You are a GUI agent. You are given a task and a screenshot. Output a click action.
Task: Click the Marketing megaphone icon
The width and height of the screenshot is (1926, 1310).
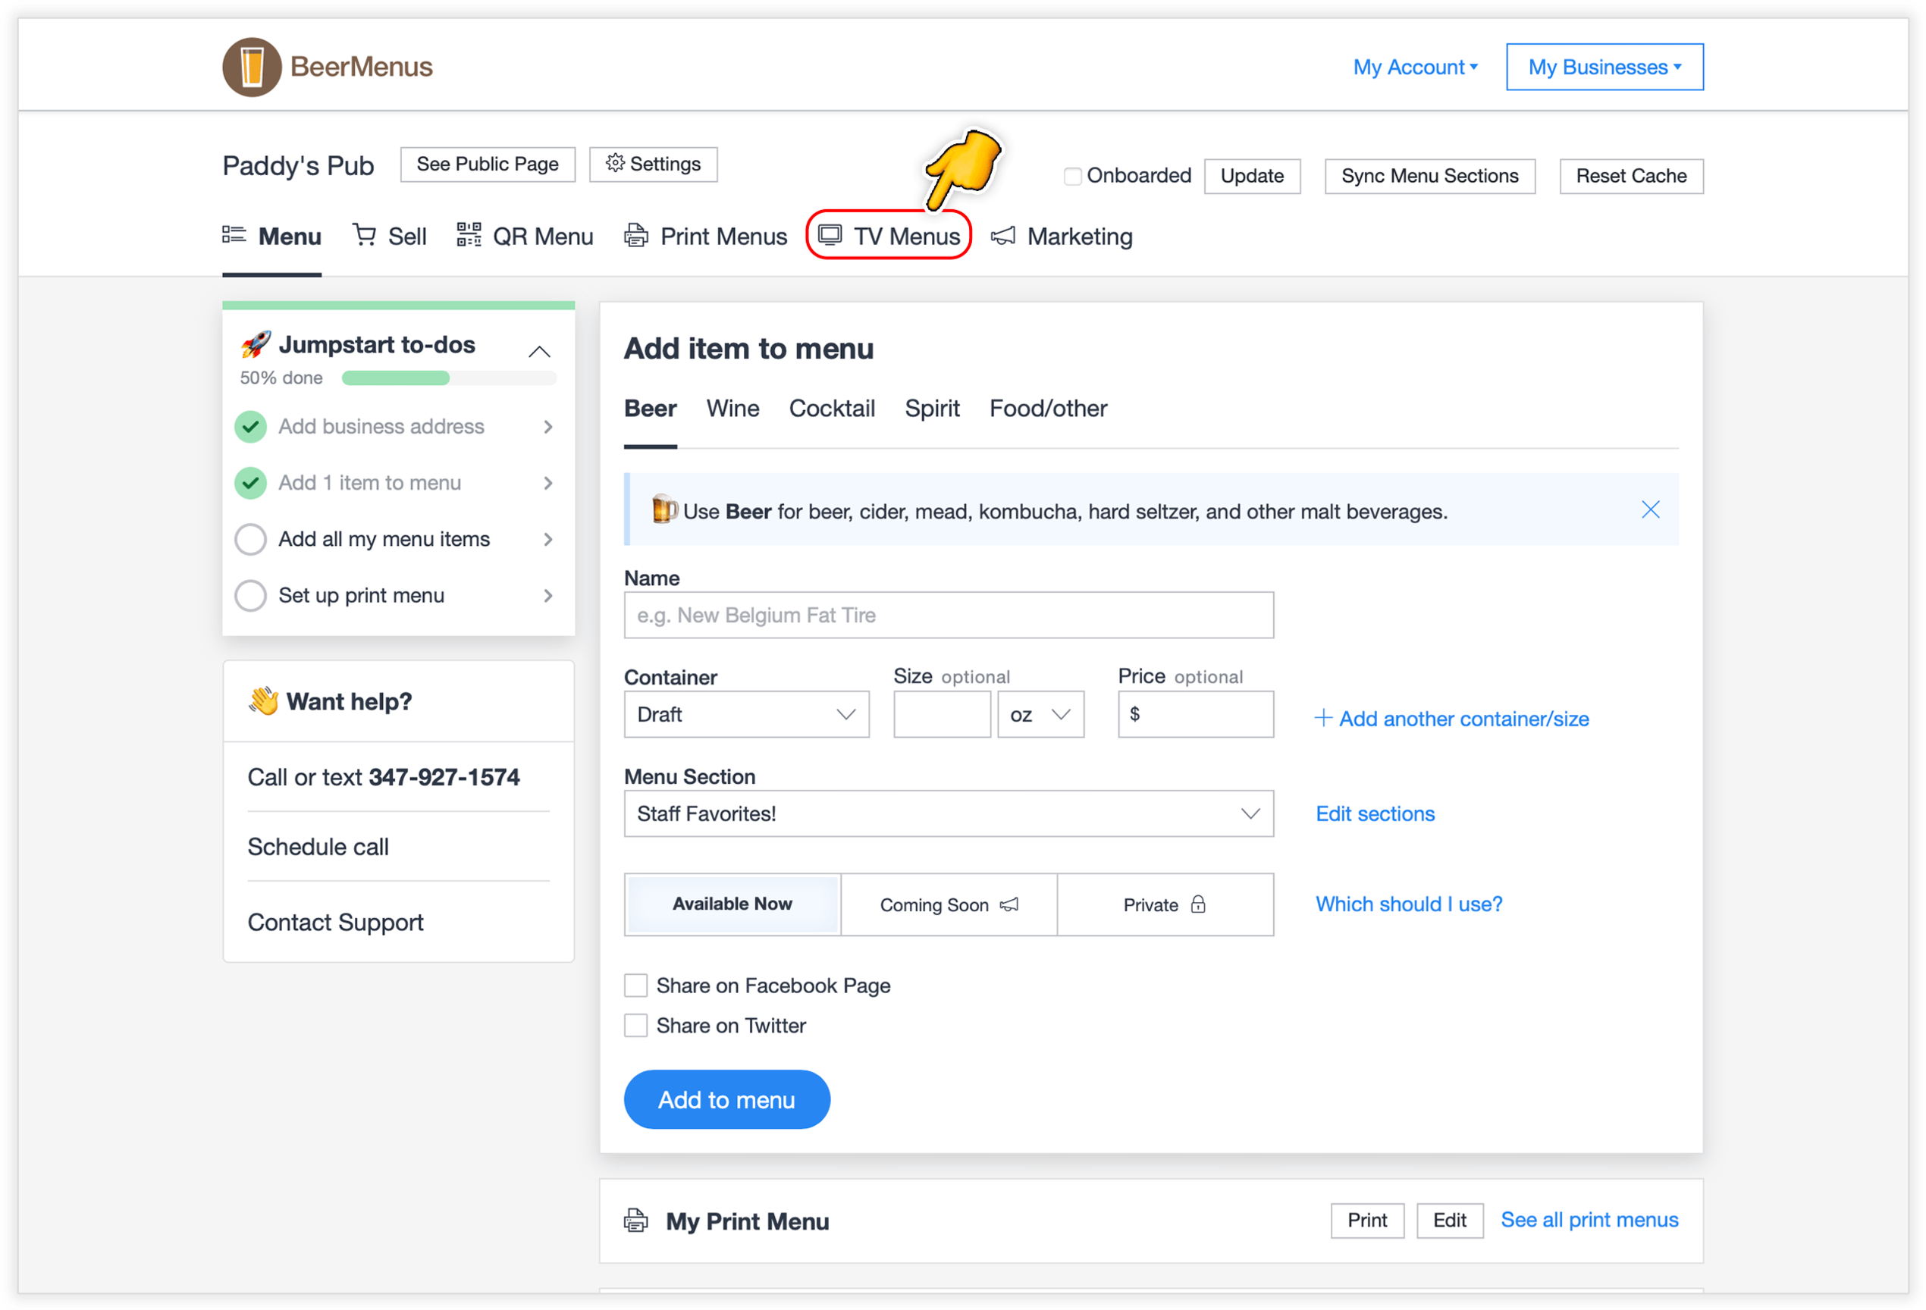(1004, 235)
